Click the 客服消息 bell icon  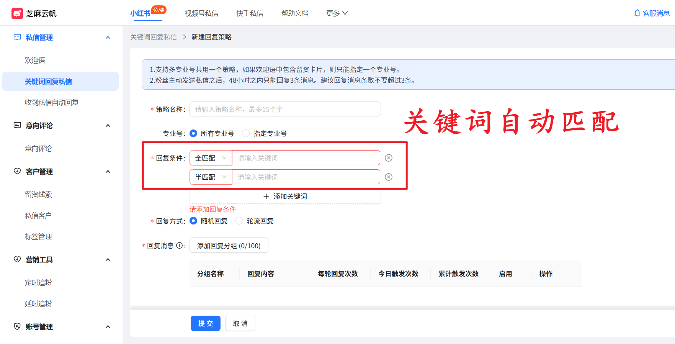click(x=637, y=13)
